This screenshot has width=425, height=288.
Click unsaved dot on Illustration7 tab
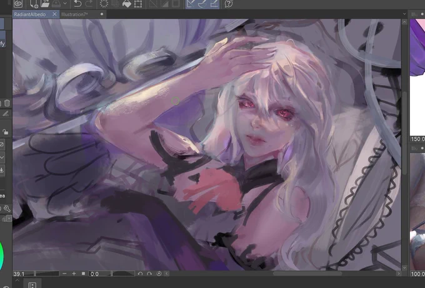point(102,14)
